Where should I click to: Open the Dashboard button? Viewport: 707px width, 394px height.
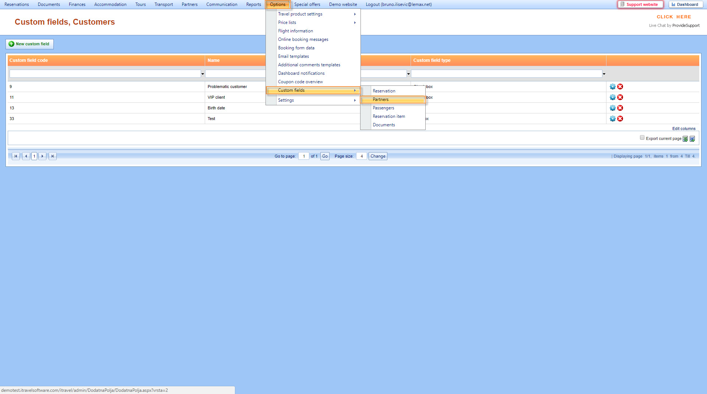pos(685,4)
